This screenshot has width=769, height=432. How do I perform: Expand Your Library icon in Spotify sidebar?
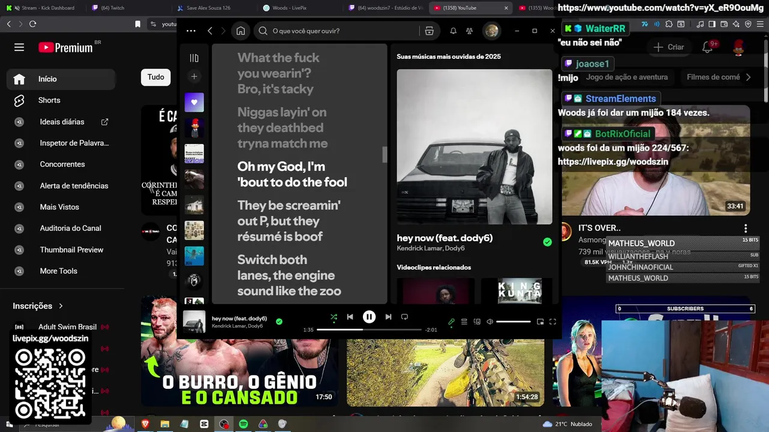coord(194,58)
